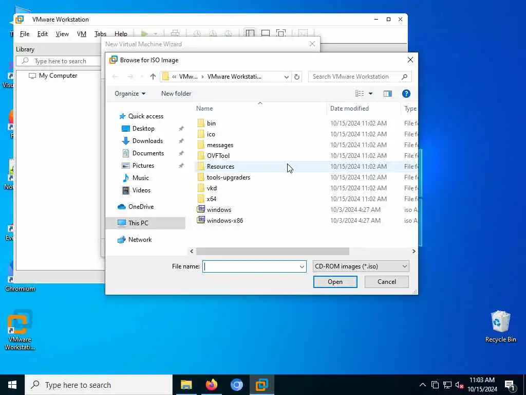Open the view options dropdown arrow
The width and height of the screenshot is (526, 395).
click(371, 94)
